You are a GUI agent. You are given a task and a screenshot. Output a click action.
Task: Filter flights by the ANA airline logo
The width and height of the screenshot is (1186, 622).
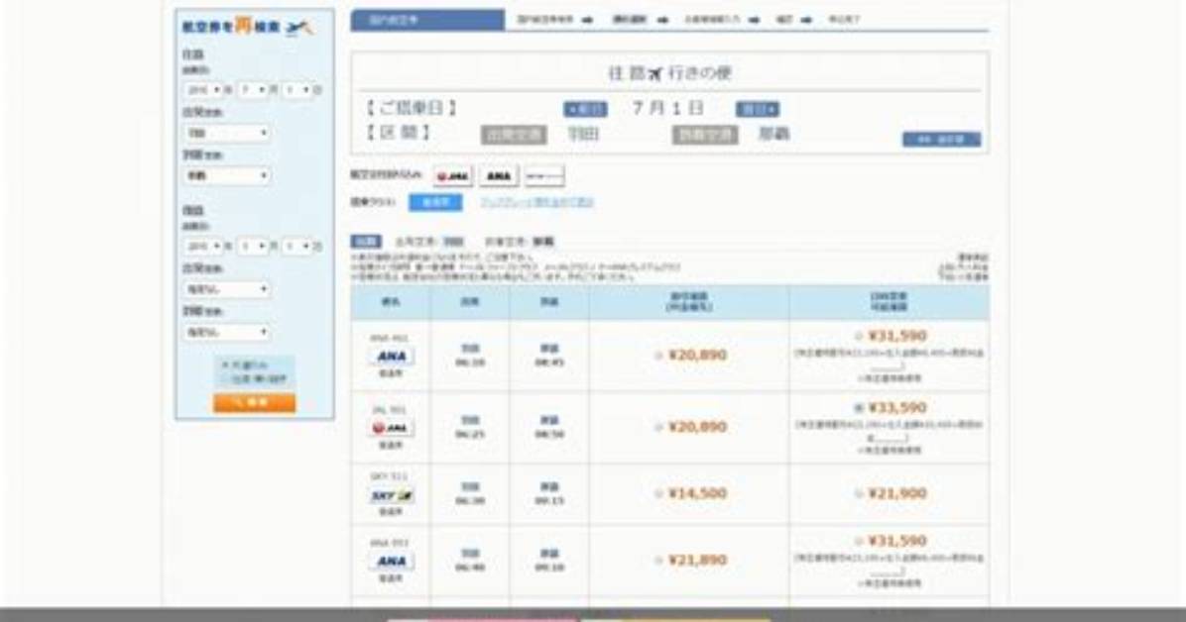499,176
